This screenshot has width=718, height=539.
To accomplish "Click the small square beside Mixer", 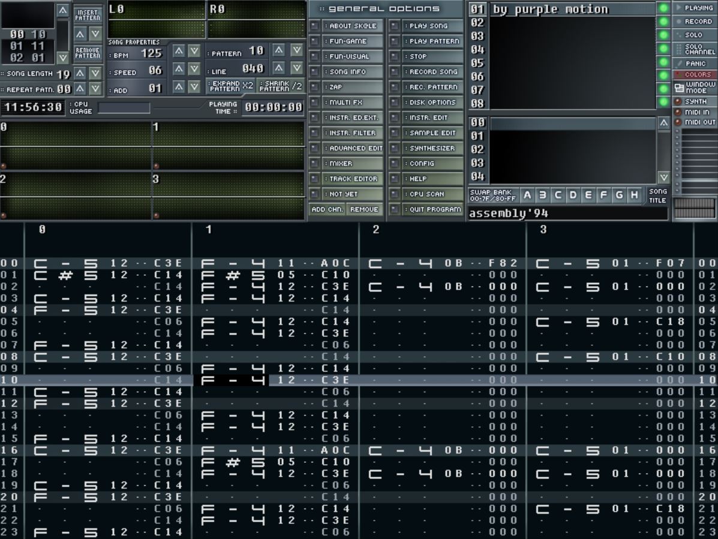I will [315, 163].
